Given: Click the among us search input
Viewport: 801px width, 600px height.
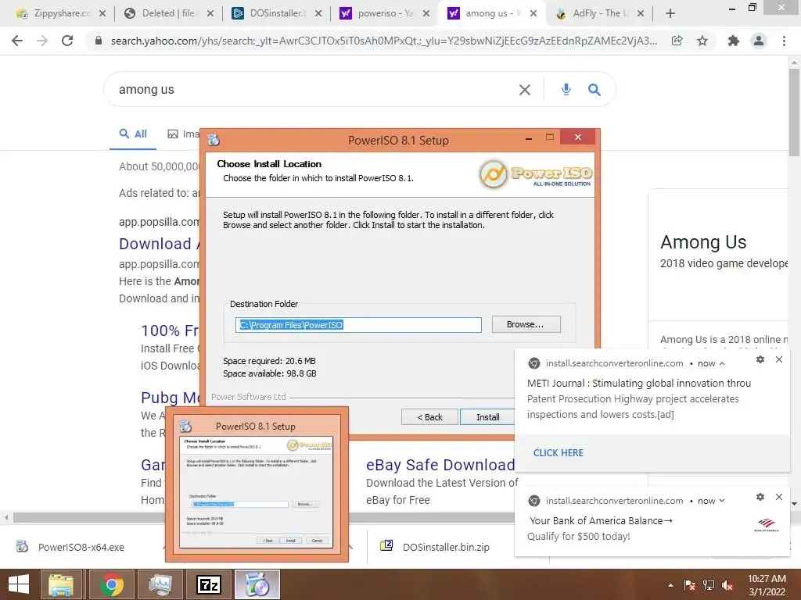Looking at the screenshot, I should point(311,90).
